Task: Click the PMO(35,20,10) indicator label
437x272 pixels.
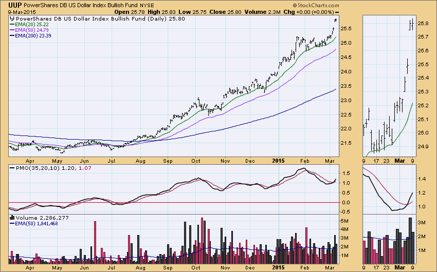Action: (38, 168)
